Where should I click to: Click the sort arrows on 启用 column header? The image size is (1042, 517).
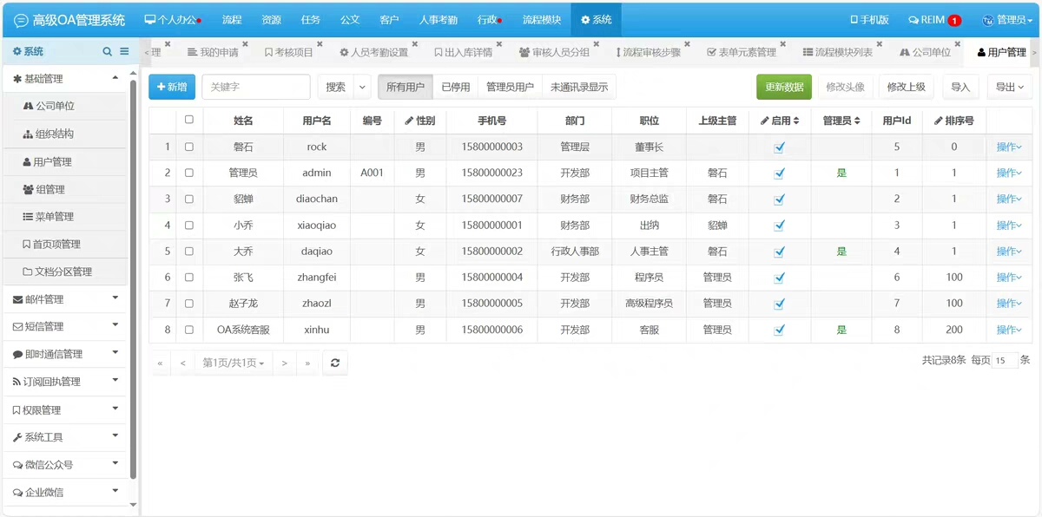(x=795, y=121)
